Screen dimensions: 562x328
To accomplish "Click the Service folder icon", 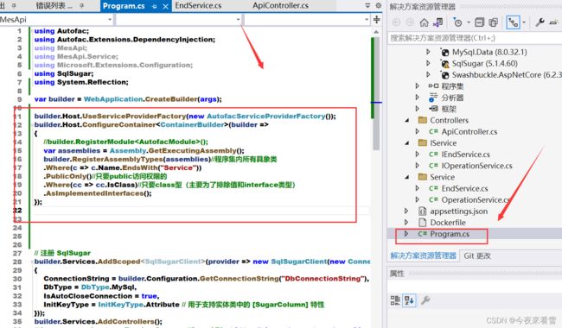I will click(423, 177).
